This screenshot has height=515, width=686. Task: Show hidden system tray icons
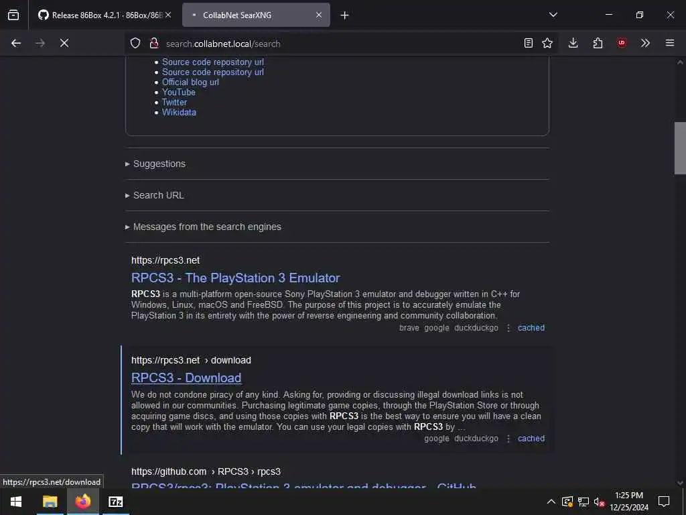click(x=551, y=502)
